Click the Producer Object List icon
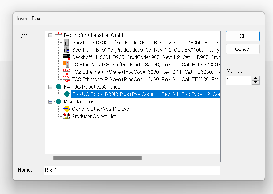273x194 pixels. [x=67, y=116]
